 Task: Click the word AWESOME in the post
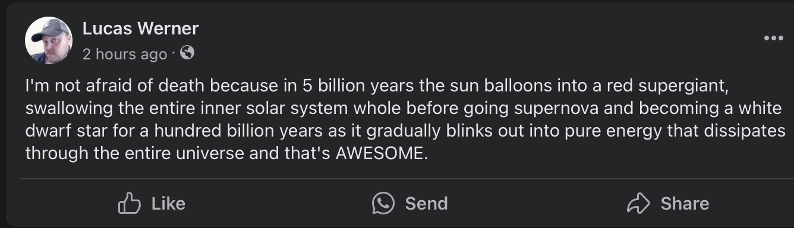[x=381, y=154]
